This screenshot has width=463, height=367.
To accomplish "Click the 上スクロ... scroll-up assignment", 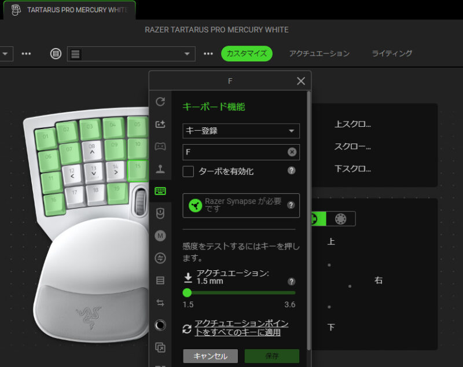I will tap(352, 124).
